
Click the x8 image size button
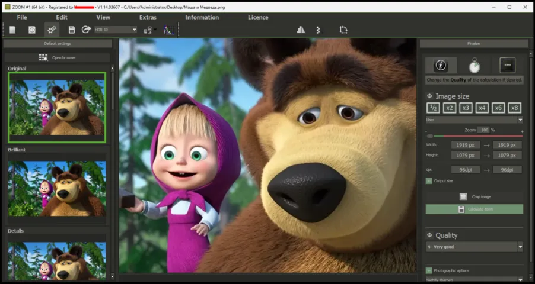[514, 108]
